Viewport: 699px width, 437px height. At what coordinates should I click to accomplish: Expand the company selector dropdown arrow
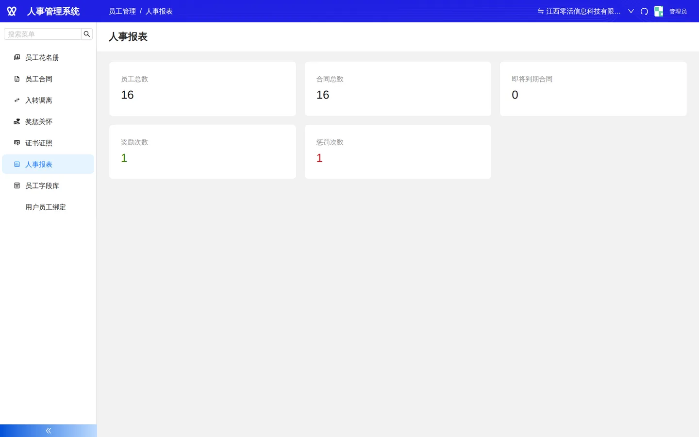(631, 11)
